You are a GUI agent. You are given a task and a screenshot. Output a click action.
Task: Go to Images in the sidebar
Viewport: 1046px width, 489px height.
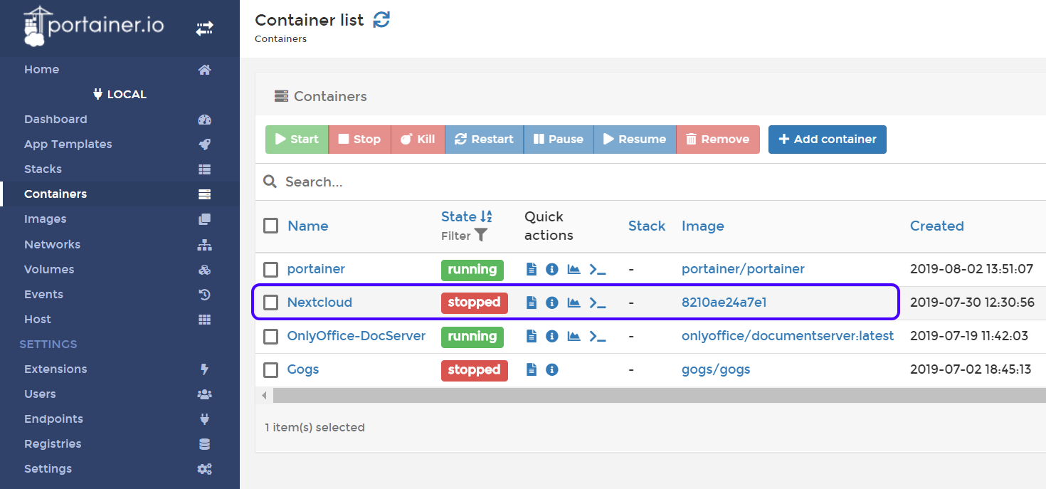click(x=46, y=219)
